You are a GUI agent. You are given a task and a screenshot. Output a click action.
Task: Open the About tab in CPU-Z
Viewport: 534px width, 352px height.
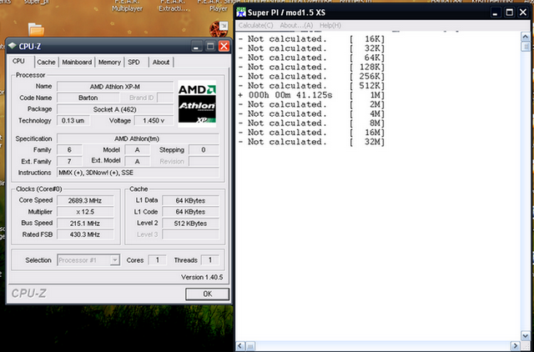click(161, 62)
